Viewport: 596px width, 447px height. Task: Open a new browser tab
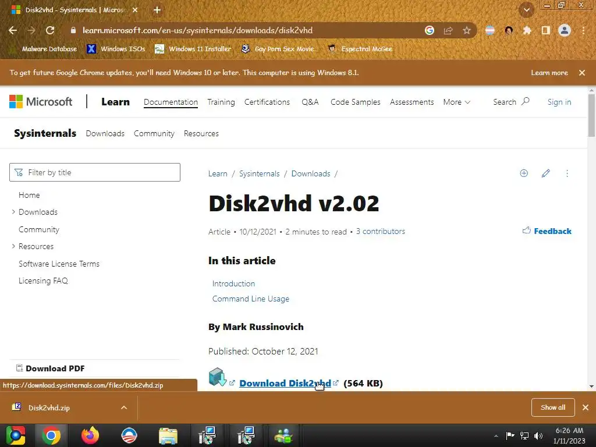(157, 10)
